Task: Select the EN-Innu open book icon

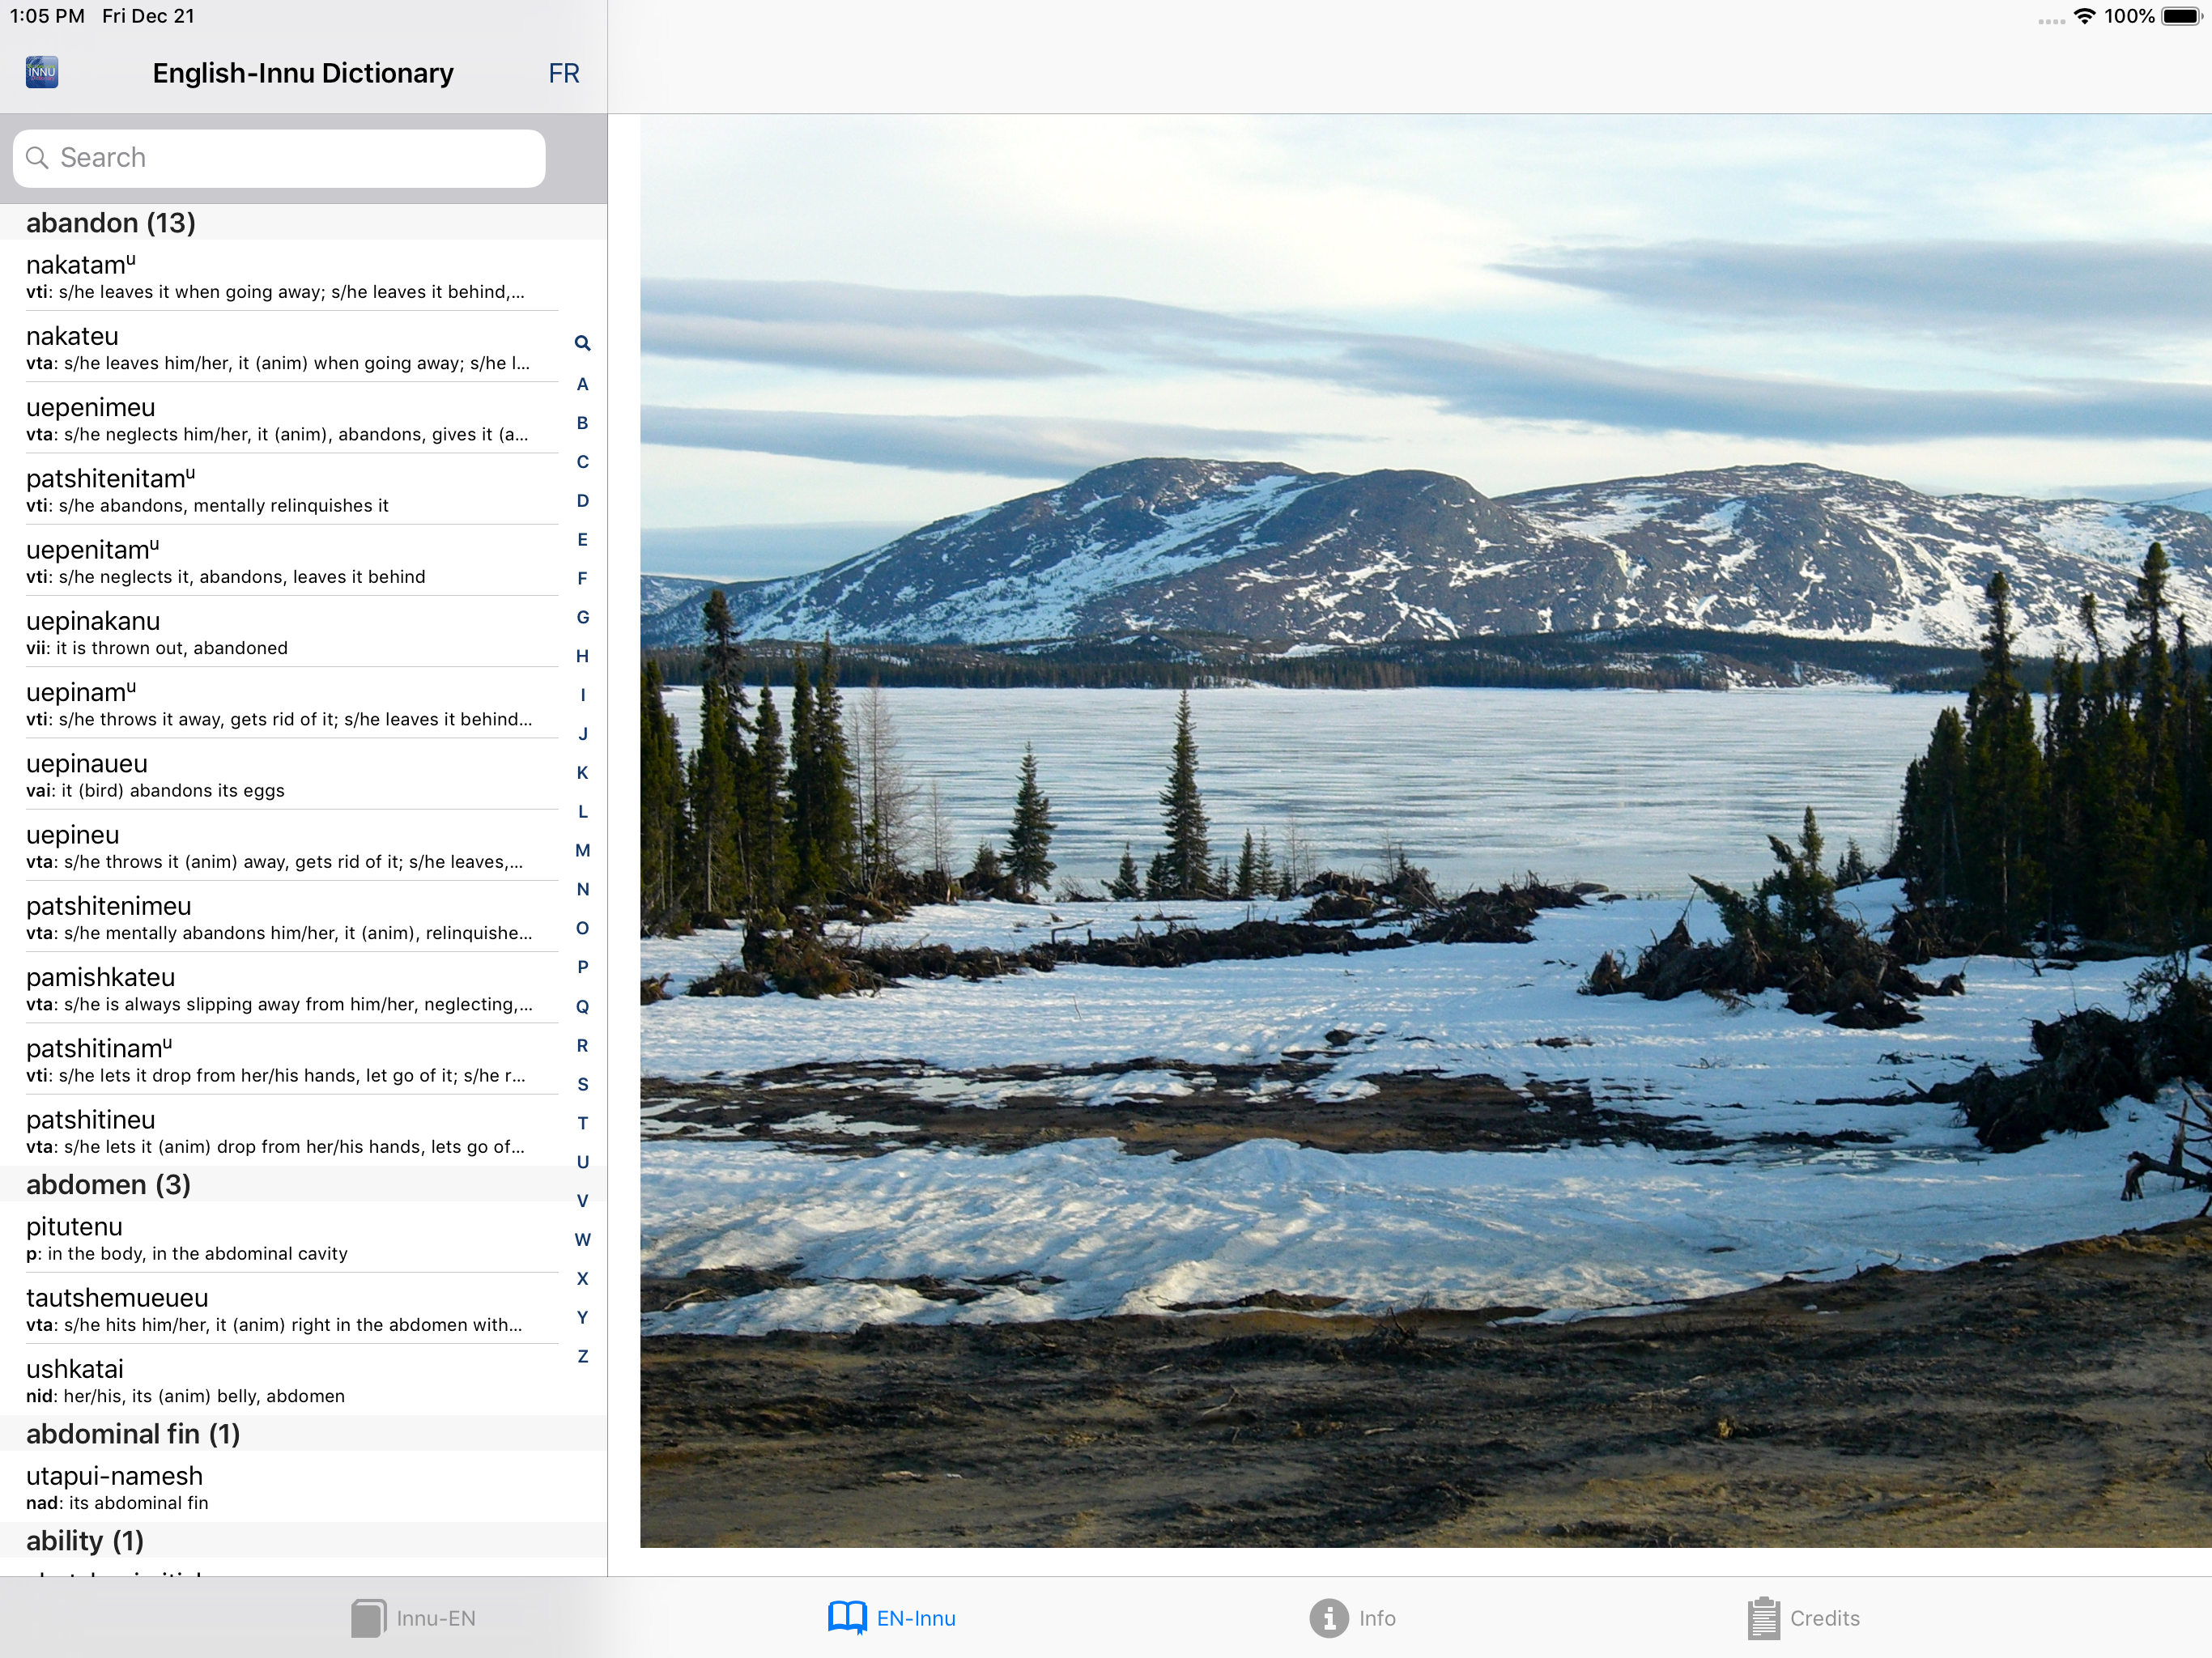Action: pos(846,1617)
